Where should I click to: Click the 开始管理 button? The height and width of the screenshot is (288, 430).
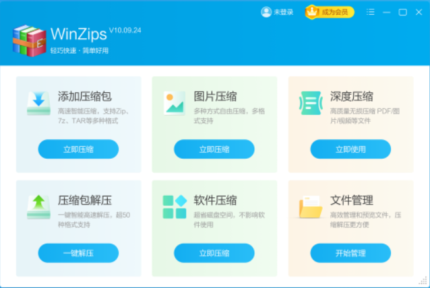(x=350, y=253)
